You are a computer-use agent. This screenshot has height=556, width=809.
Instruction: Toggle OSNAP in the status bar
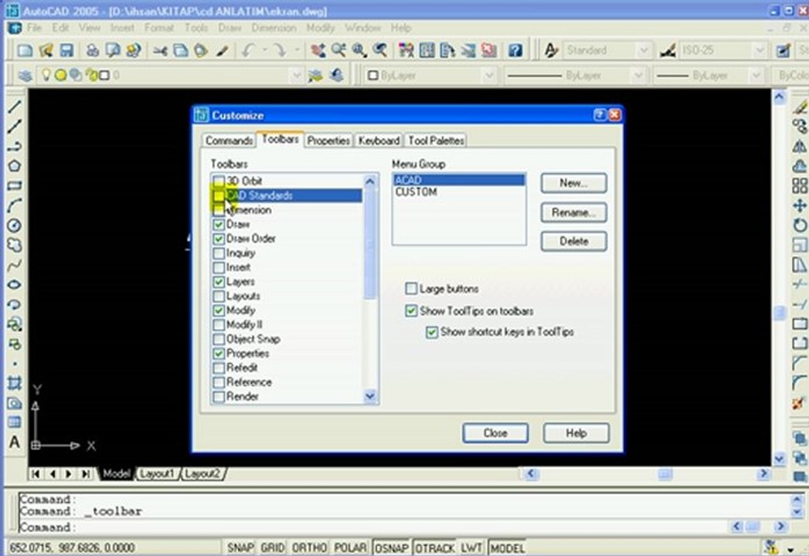click(x=392, y=548)
